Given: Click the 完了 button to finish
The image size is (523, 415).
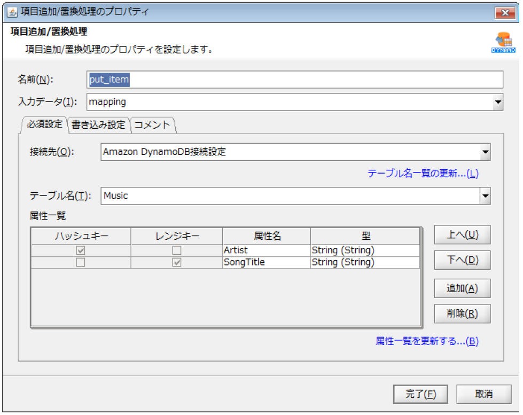Looking at the screenshot, I should pyautogui.click(x=420, y=394).
